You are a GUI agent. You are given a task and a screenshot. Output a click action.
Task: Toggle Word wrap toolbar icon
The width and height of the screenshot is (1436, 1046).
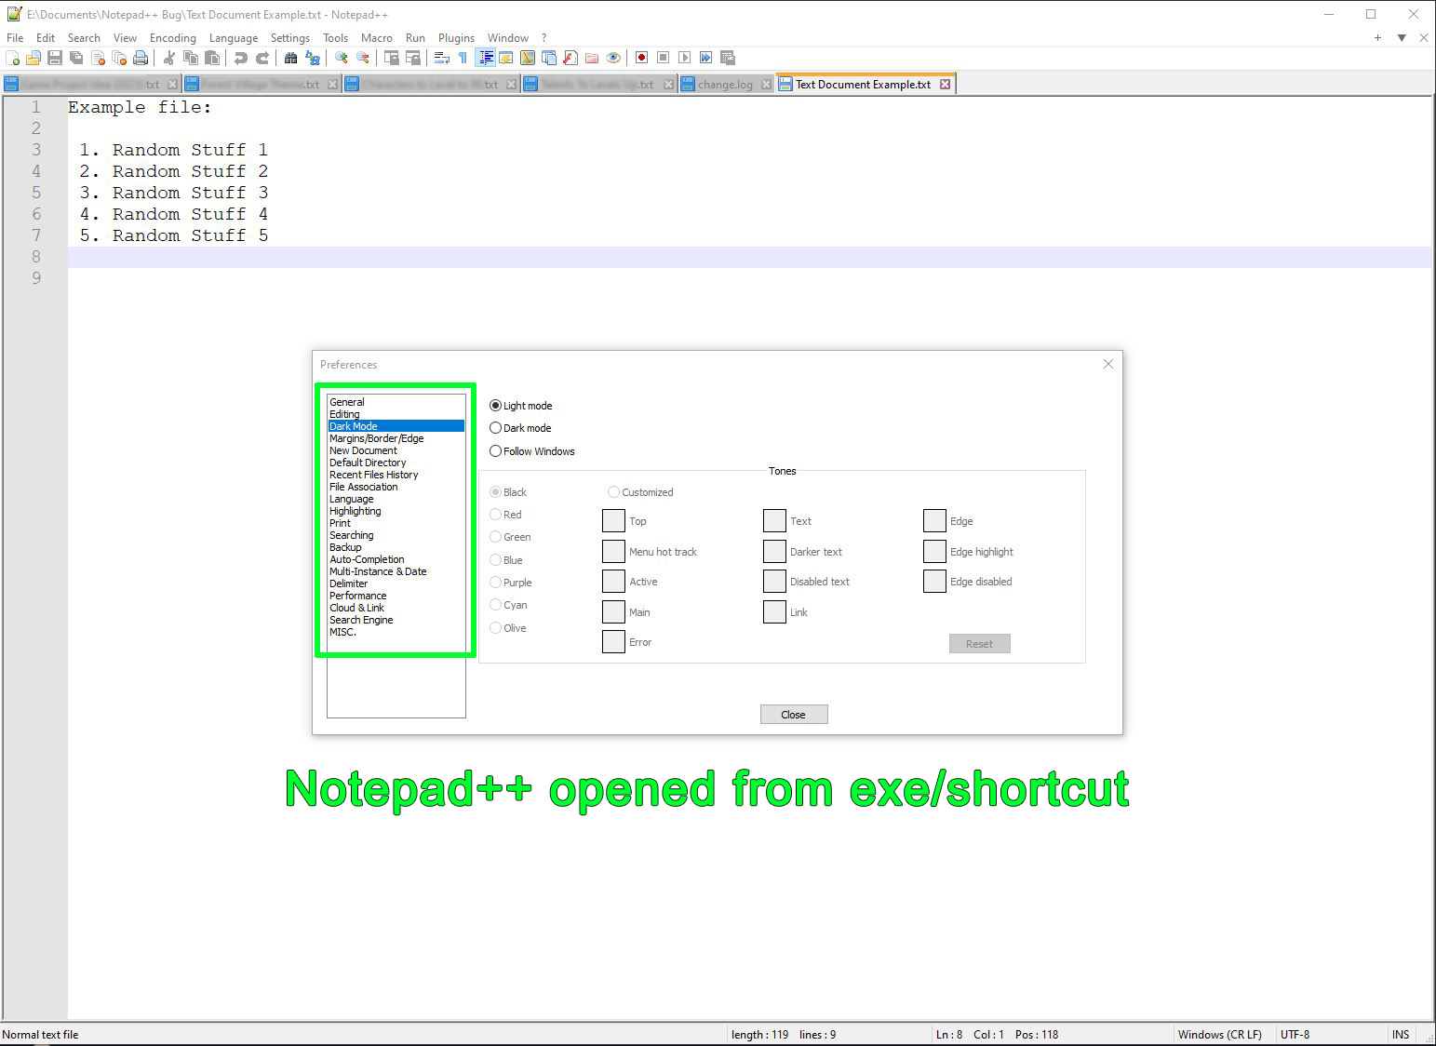pos(441,58)
